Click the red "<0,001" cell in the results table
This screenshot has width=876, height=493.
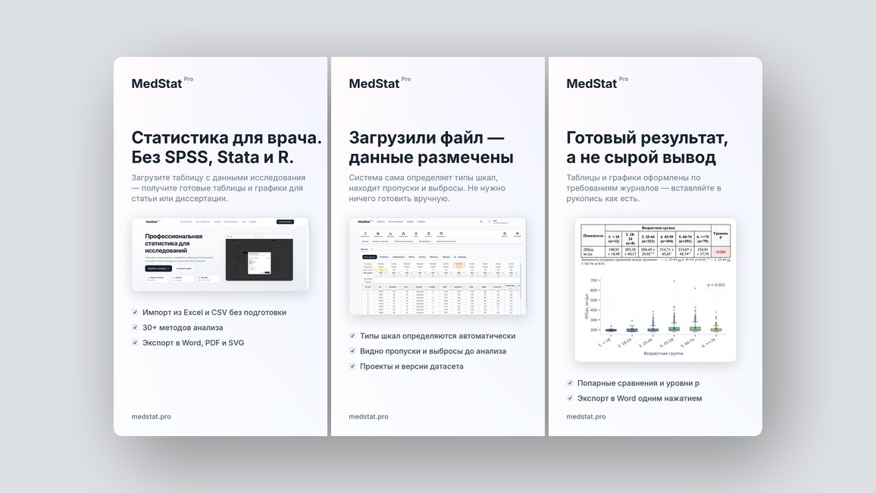[x=721, y=252]
